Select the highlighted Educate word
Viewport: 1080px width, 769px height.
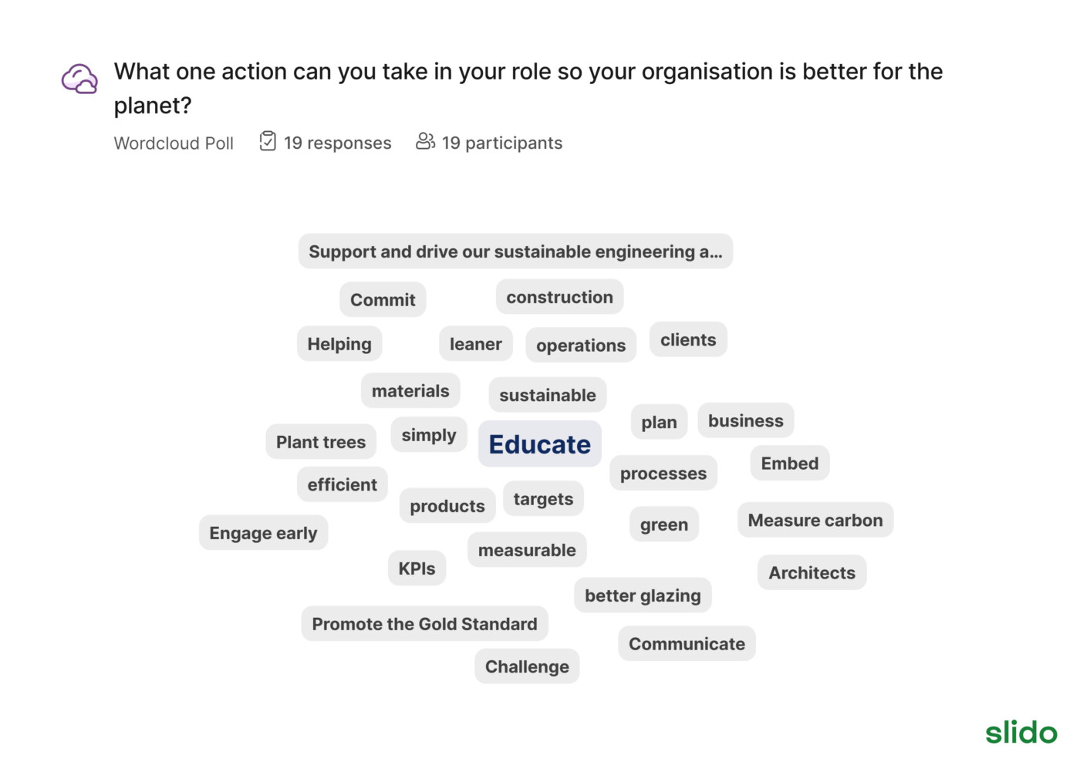540,444
